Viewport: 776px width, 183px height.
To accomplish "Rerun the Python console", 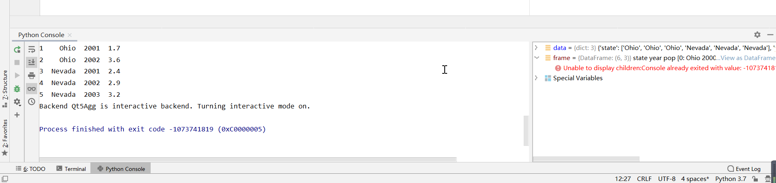I will point(17,50).
